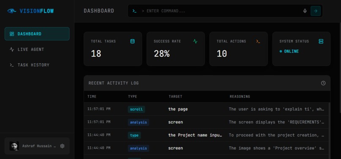Click the Recent Activity Log header title

[x=113, y=83]
